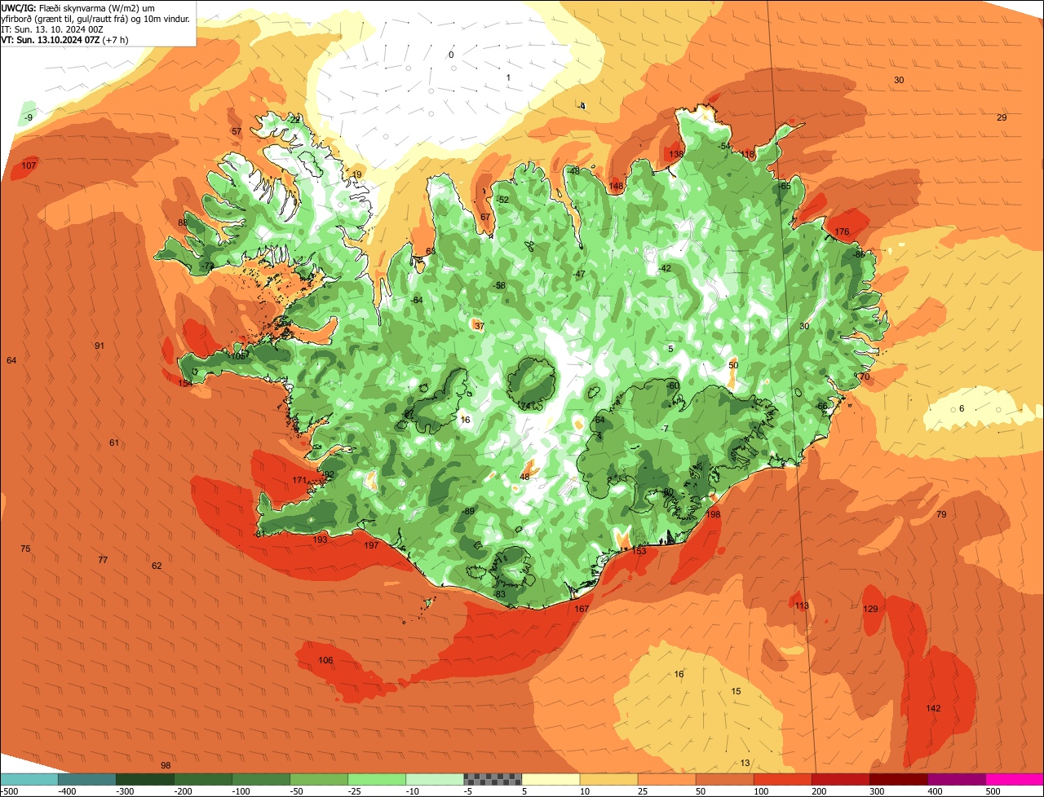Click the flux value '148' on the north coast
This screenshot has width=1044, height=797.
616,187
